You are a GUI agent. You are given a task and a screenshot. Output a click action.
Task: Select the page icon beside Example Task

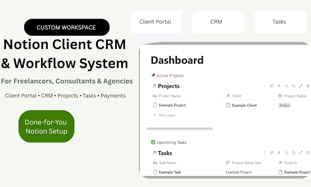(x=155, y=172)
